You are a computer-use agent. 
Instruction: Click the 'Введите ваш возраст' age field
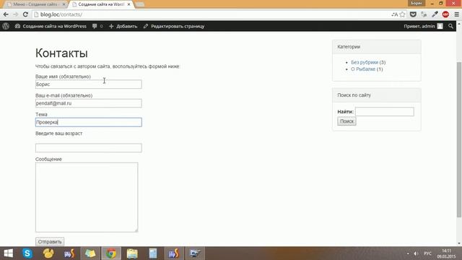[88, 147]
